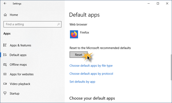Click the Firefox browser logo
Screen dimensions: 172x103
pos(74,34)
